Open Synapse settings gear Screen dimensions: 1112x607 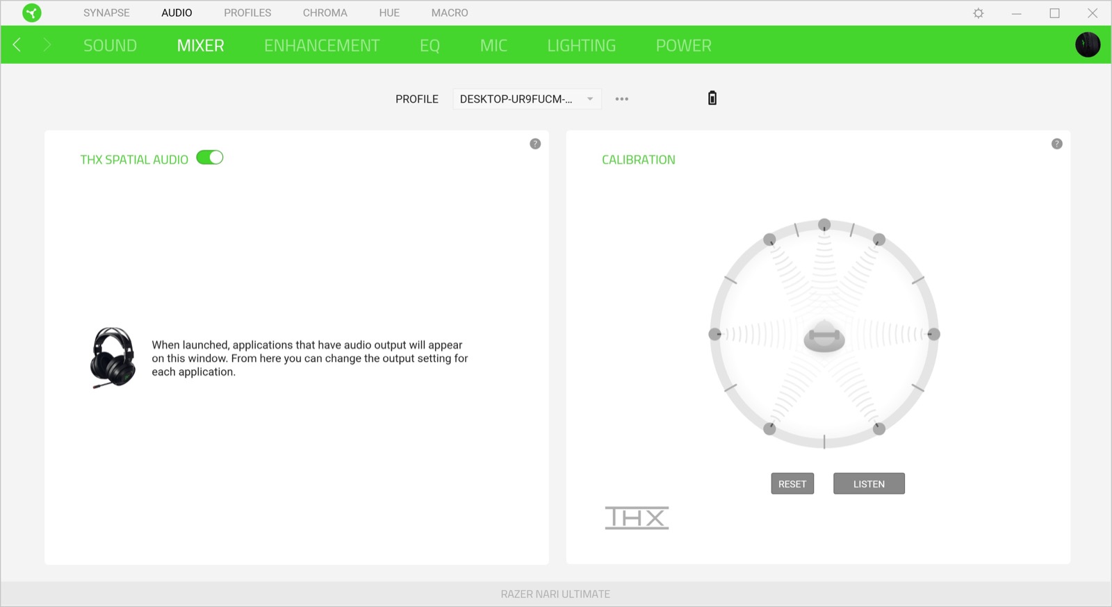point(979,13)
